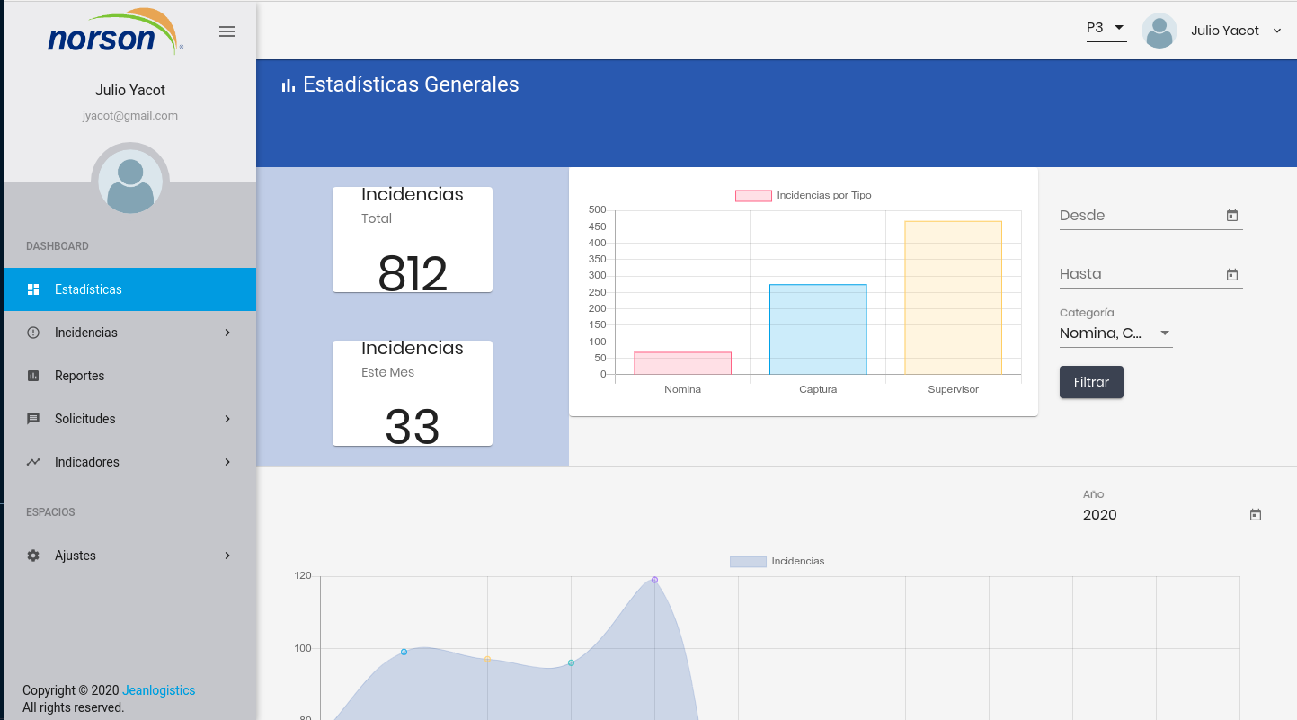Follow the Jeanlogistics link
The height and width of the screenshot is (720, 1297).
point(159,690)
